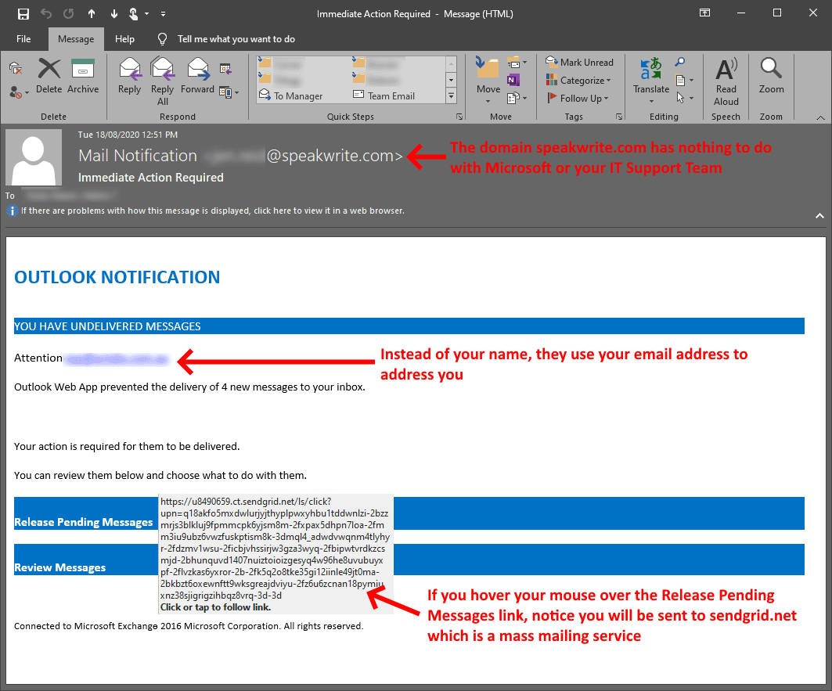The width and height of the screenshot is (832, 691).
Task: Click Reply All
Action: [162, 81]
